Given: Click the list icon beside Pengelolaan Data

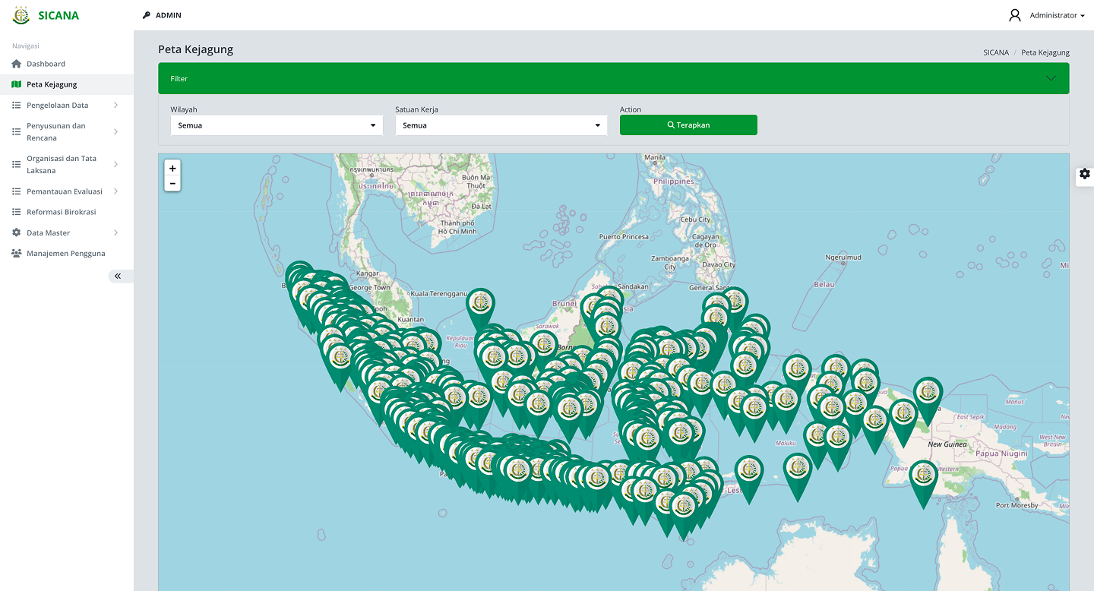Looking at the screenshot, I should [x=17, y=105].
